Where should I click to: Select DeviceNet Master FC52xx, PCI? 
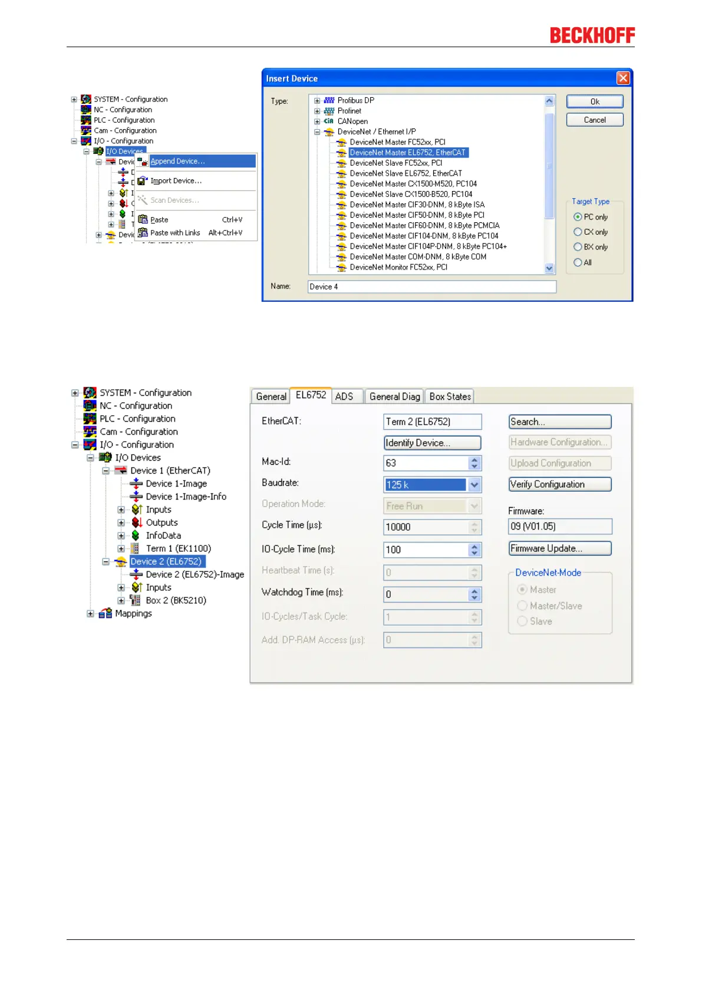[x=397, y=142]
